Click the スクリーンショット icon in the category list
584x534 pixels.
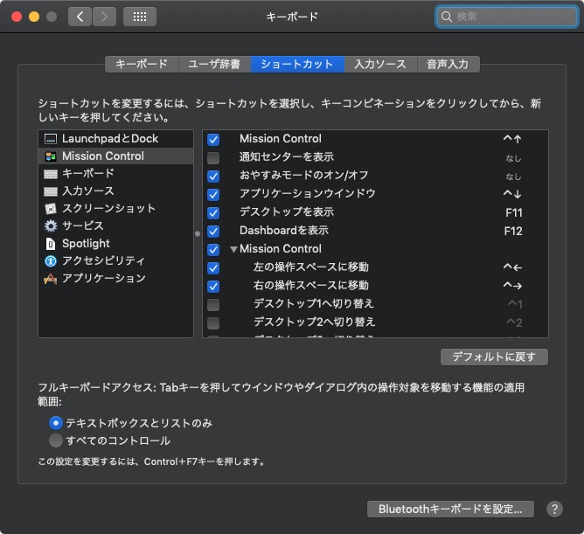click(51, 209)
